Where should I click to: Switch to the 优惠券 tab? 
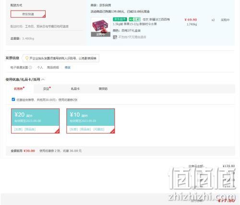(x=18, y=89)
